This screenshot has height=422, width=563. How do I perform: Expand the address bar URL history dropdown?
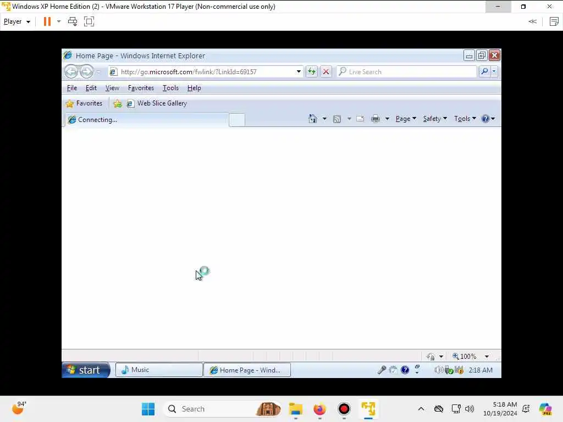[299, 72]
